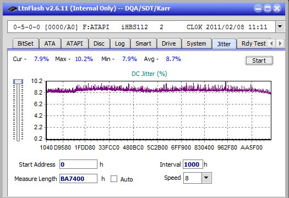Click the vertical scale slider thumb

tap(18, 81)
